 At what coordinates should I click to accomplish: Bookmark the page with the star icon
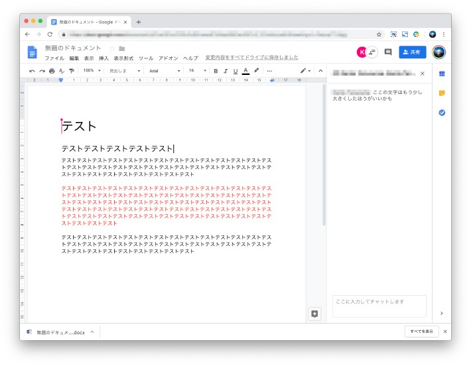pyautogui.click(x=379, y=34)
